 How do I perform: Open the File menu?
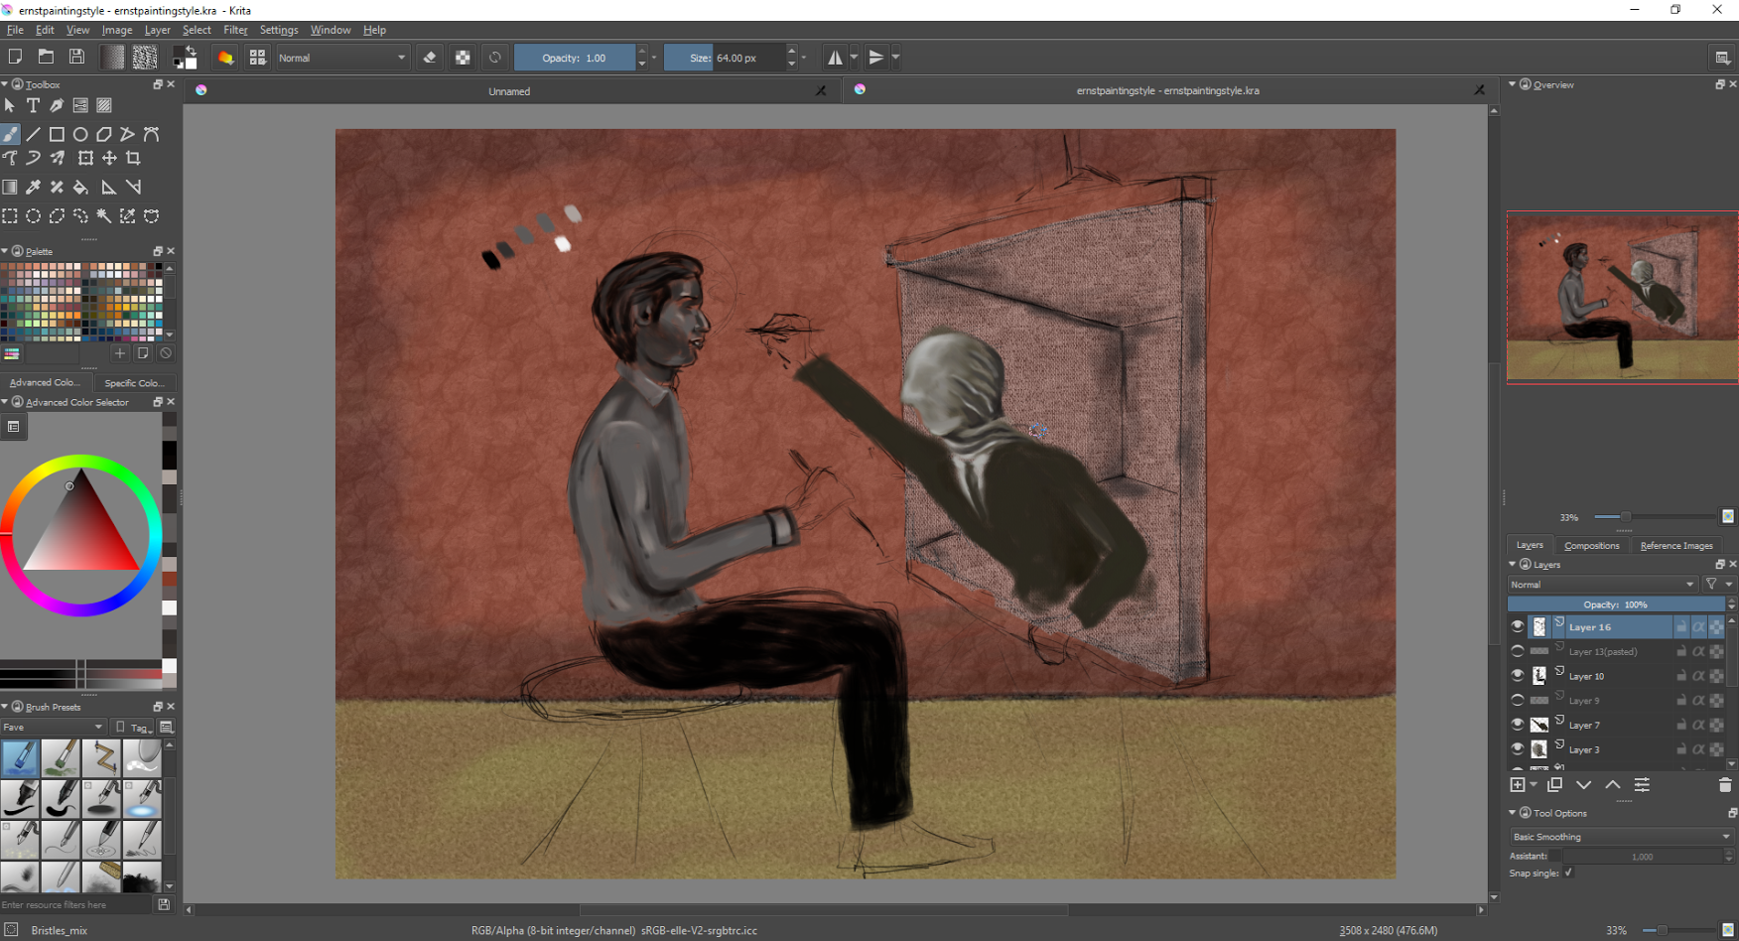point(15,30)
